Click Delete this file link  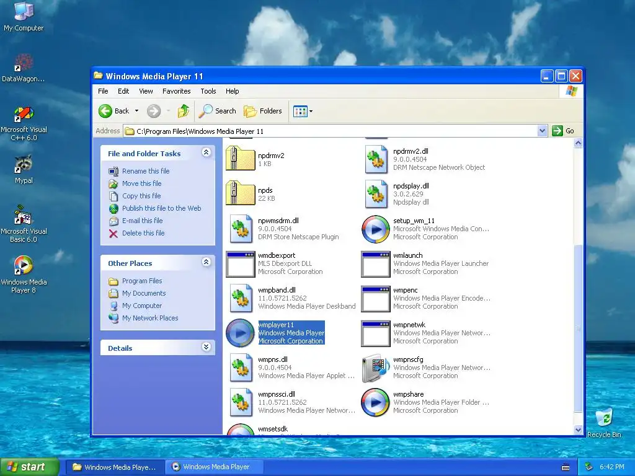click(x=143, y=233)
